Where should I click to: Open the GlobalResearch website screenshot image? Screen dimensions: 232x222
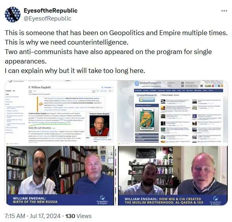click(172, 112)
